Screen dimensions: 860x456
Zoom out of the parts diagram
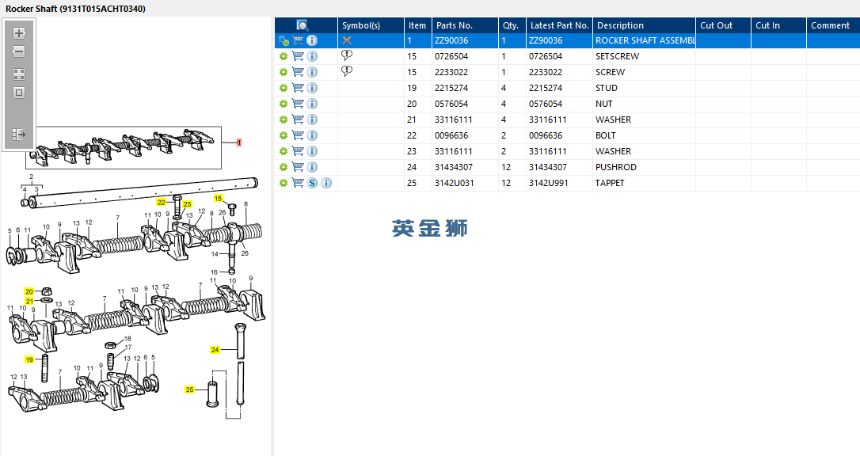[x=19, y=51]
